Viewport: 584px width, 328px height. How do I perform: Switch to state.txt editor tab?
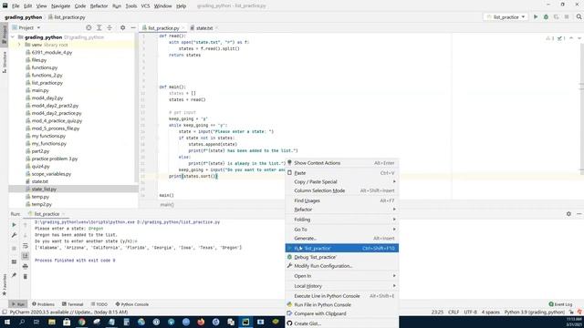[x=203, y=28]
